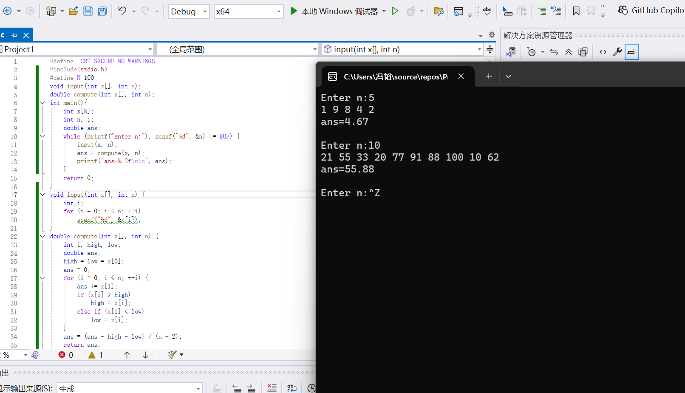Open the undo history dropdown arrow
Image resolution: width=685 pixels, height=393 pixels.
[134, 11]
